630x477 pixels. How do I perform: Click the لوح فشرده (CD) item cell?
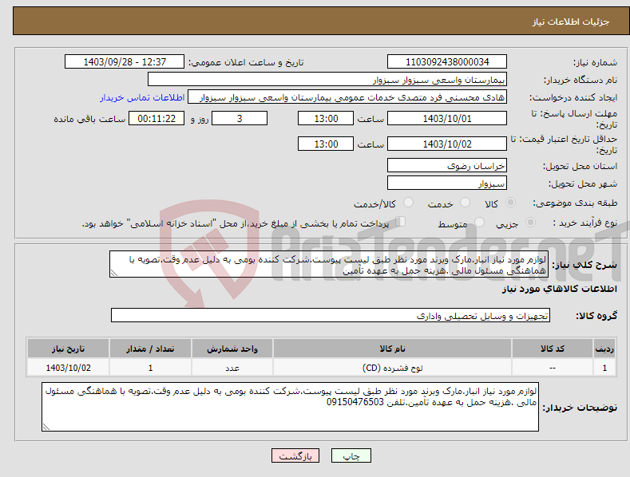[x=393, y=368]
